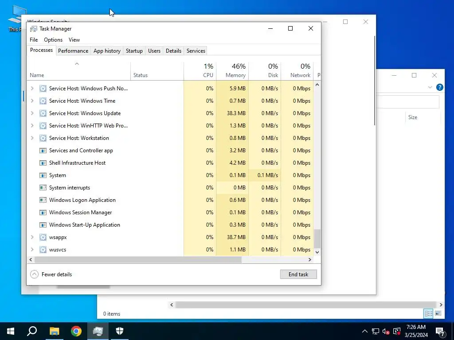Image resolution: width=454 pixels, height=340 pixels.
Task: Click the gear icon for Windows Push No... service
Action: click(x=43, y=89)
